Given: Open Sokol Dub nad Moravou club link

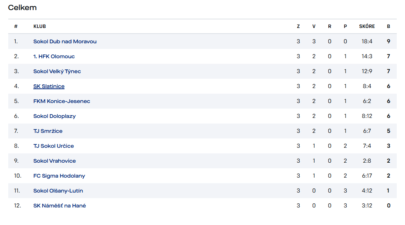Looking at the screenshot, I should [65, 41].
